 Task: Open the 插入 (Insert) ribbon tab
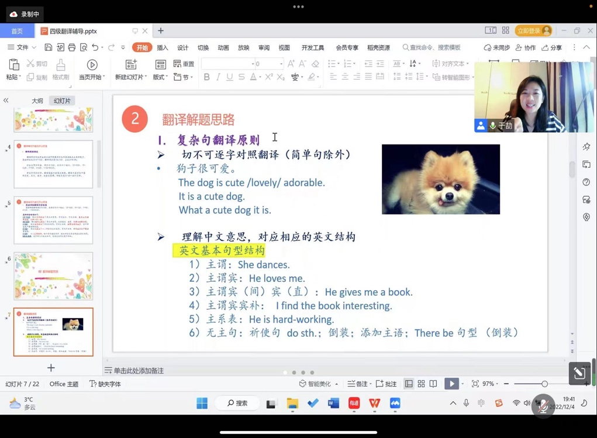(x=162, y=48)
